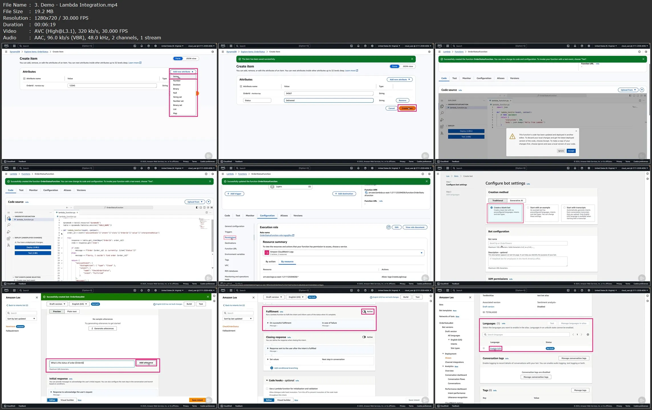
Task: Select Start with transcripts radio
Action: pos(564,207)
